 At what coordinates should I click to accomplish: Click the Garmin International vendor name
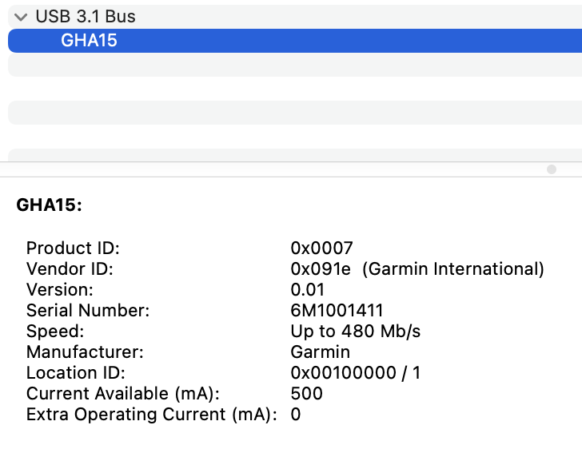(453, 269)
